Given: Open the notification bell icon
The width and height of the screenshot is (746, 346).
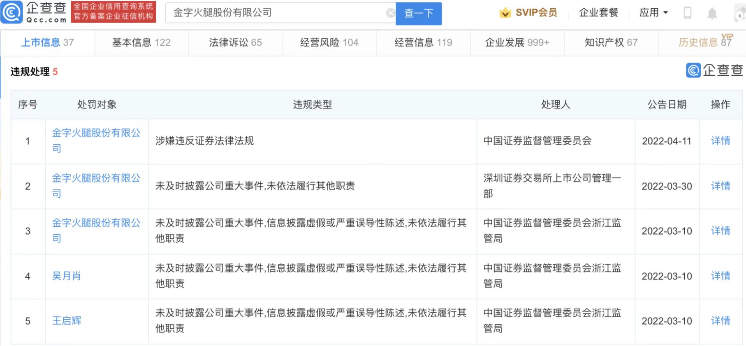Looking at the screenshot, I should [x=712, y=14].
